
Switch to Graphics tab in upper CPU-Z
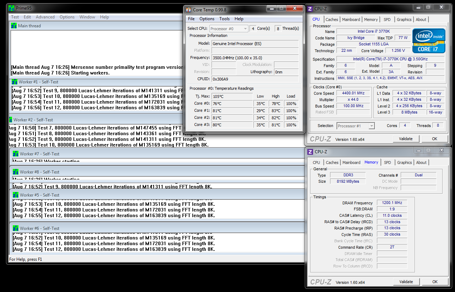tap(404, 20)
